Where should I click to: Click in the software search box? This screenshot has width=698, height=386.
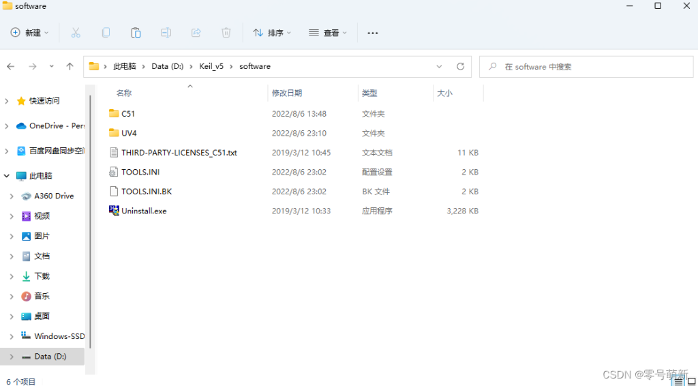[x=586, y=67]
